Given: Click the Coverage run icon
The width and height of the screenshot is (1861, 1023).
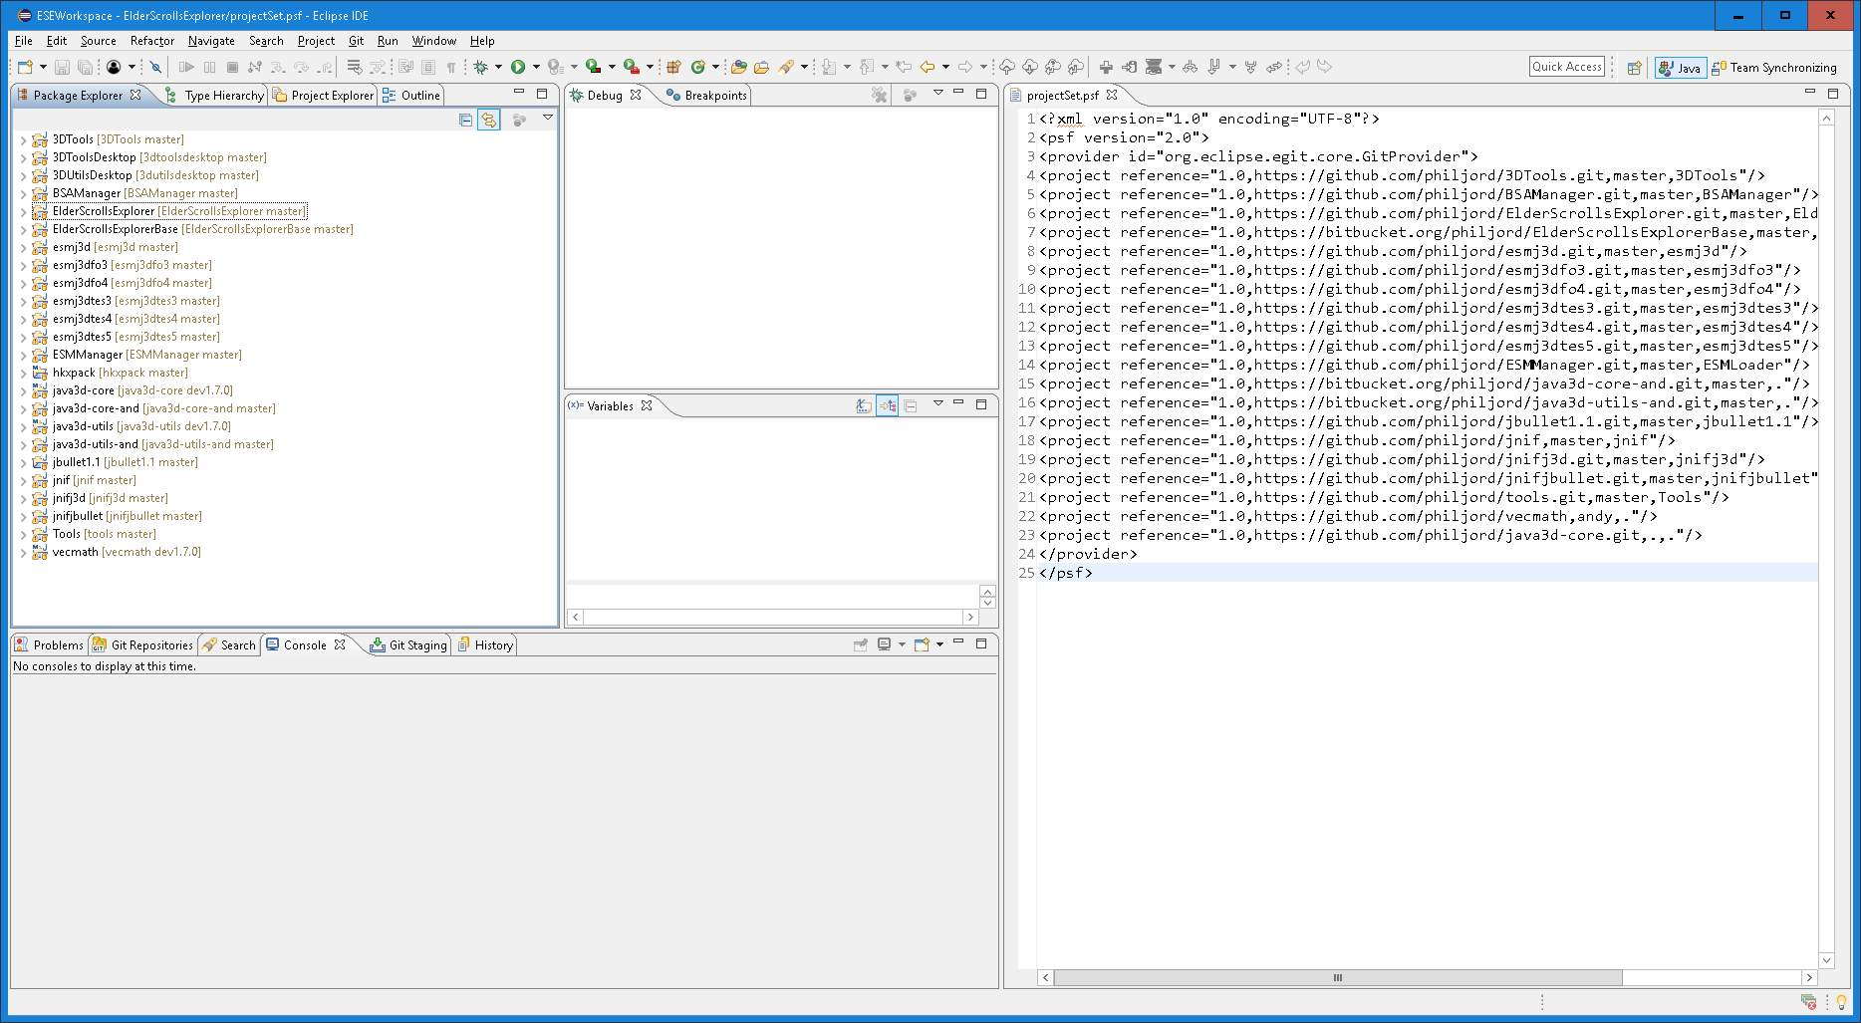Looking at the screenshot, I should pyautogui.click(x=594, y=67).
